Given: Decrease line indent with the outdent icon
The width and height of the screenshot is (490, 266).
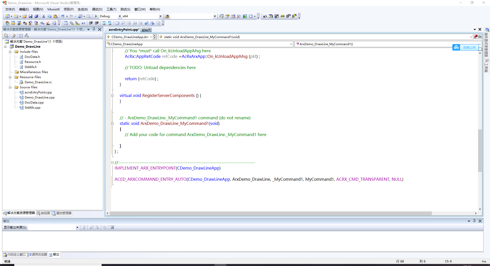Looking at the screenshot, I should pyautogui.click(x=91, y=23).
